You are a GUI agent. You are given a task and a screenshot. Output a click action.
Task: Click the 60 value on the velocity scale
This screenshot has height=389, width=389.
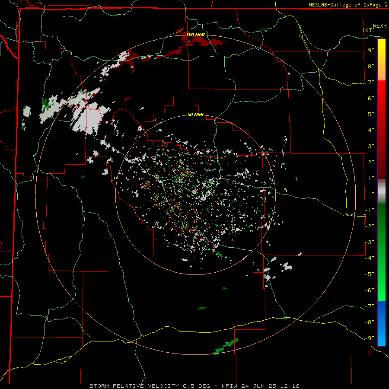click(371, 99)
